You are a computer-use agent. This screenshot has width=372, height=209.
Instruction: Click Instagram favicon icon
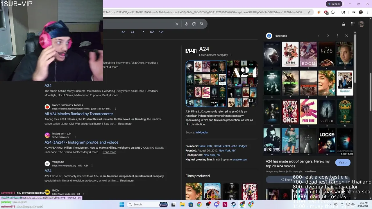click(47, 135)
